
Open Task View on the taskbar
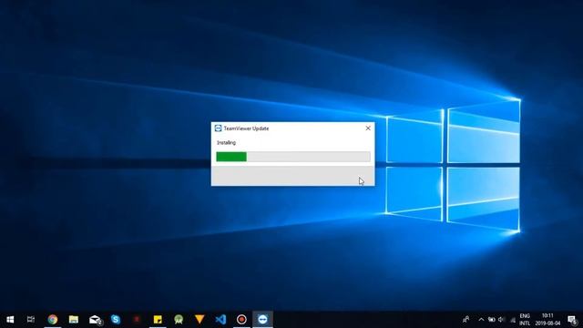[x=31, y=320]
